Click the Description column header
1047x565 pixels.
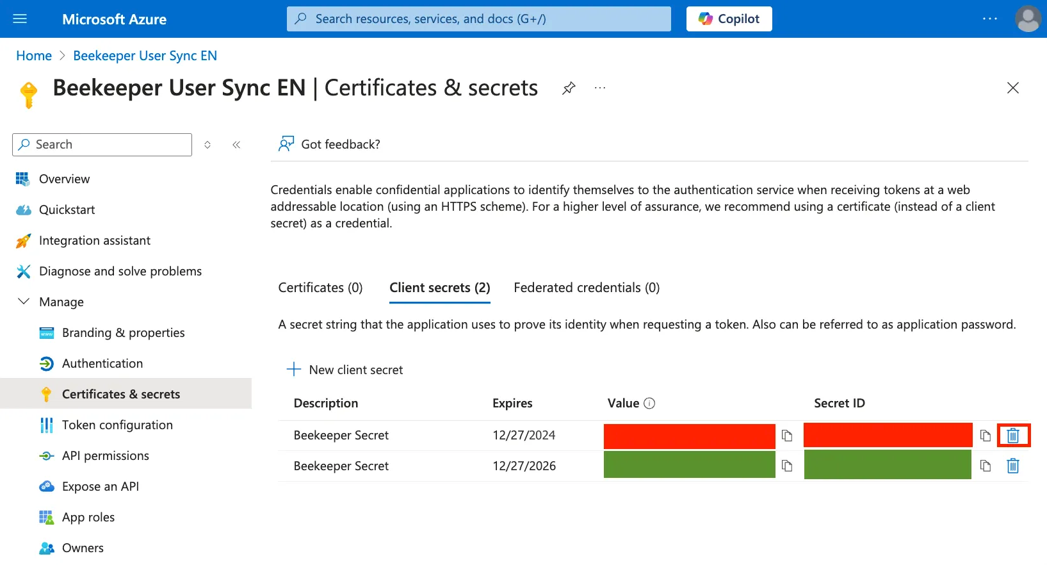(x=326, y=403)
